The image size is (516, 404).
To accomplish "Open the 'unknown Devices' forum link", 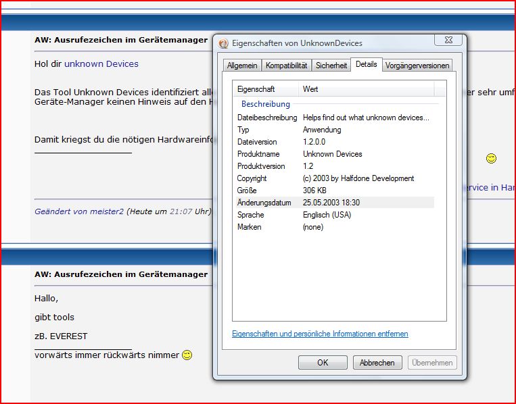I will 101,64.
